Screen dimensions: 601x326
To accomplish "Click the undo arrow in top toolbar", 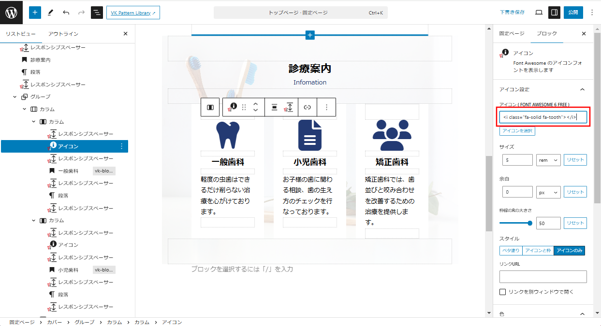I will [66, 13].
